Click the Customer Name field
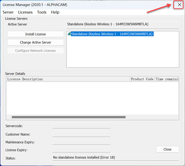185x166 pixels. 81,134
